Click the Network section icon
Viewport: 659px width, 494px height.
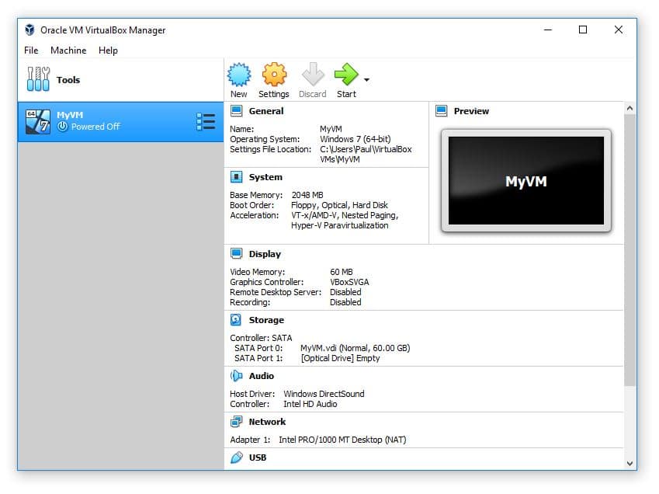pos(237,422)
